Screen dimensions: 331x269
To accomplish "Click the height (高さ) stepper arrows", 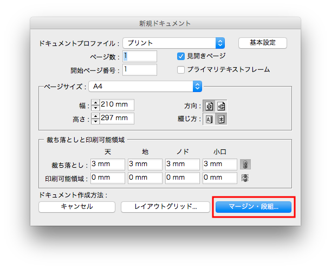I will (x=95, y=118).
